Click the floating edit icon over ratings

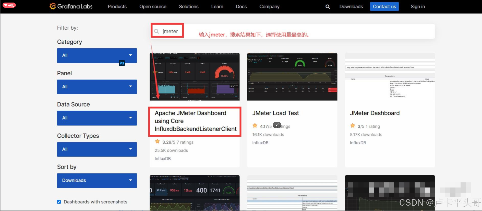tap(277, 125)
